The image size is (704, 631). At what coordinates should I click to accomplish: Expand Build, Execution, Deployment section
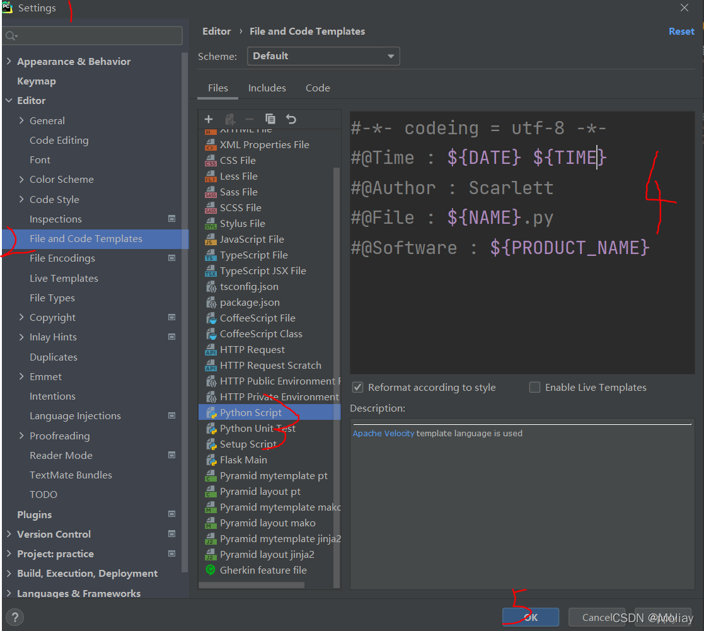[9, 573]
